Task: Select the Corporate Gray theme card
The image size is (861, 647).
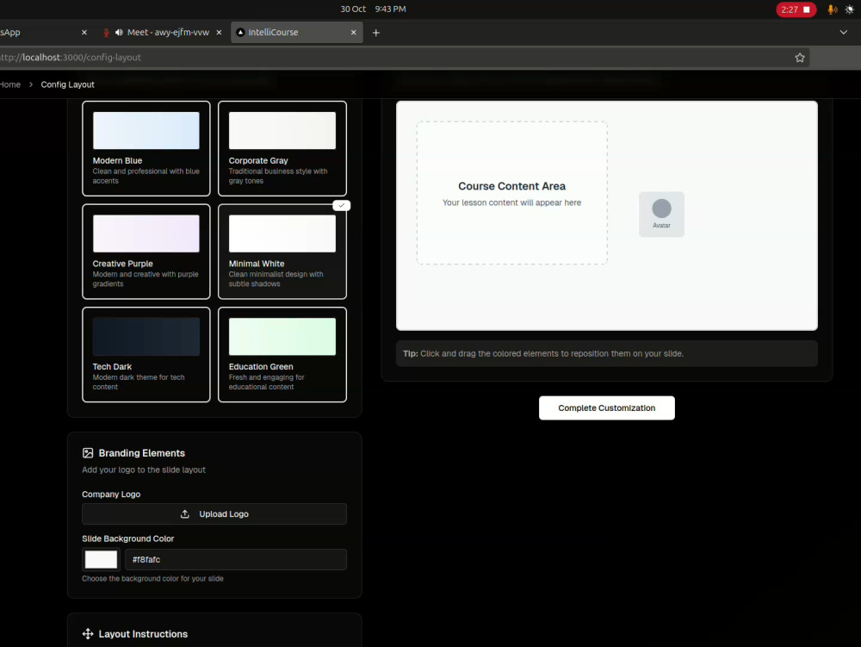Action: point(282,148)
